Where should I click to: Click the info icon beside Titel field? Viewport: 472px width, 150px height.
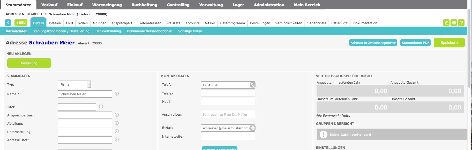click(x=101, y=107)
